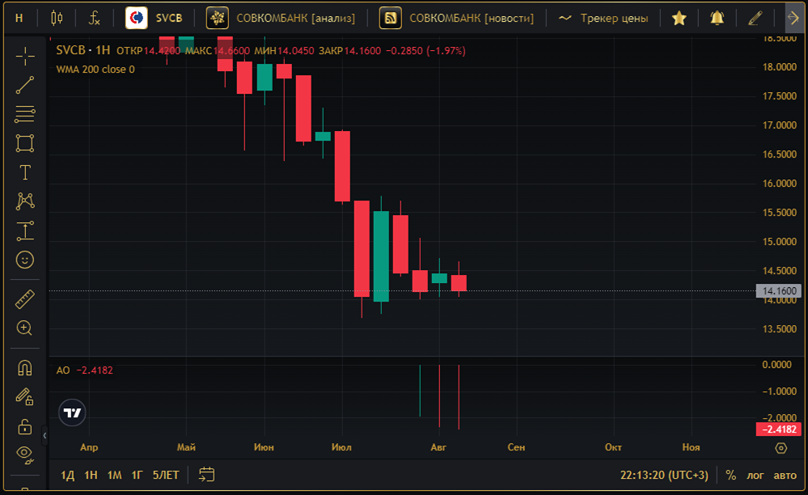Screen dimensions: 808x495
Task: Open the indicators fx menu
Action: pos(94,18)
